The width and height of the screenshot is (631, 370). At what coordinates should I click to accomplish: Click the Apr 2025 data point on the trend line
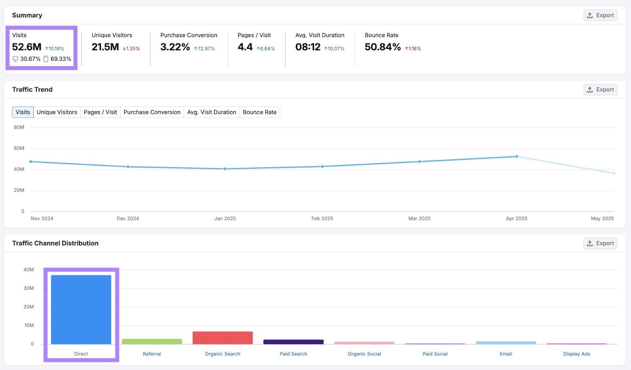click(517, 156)
